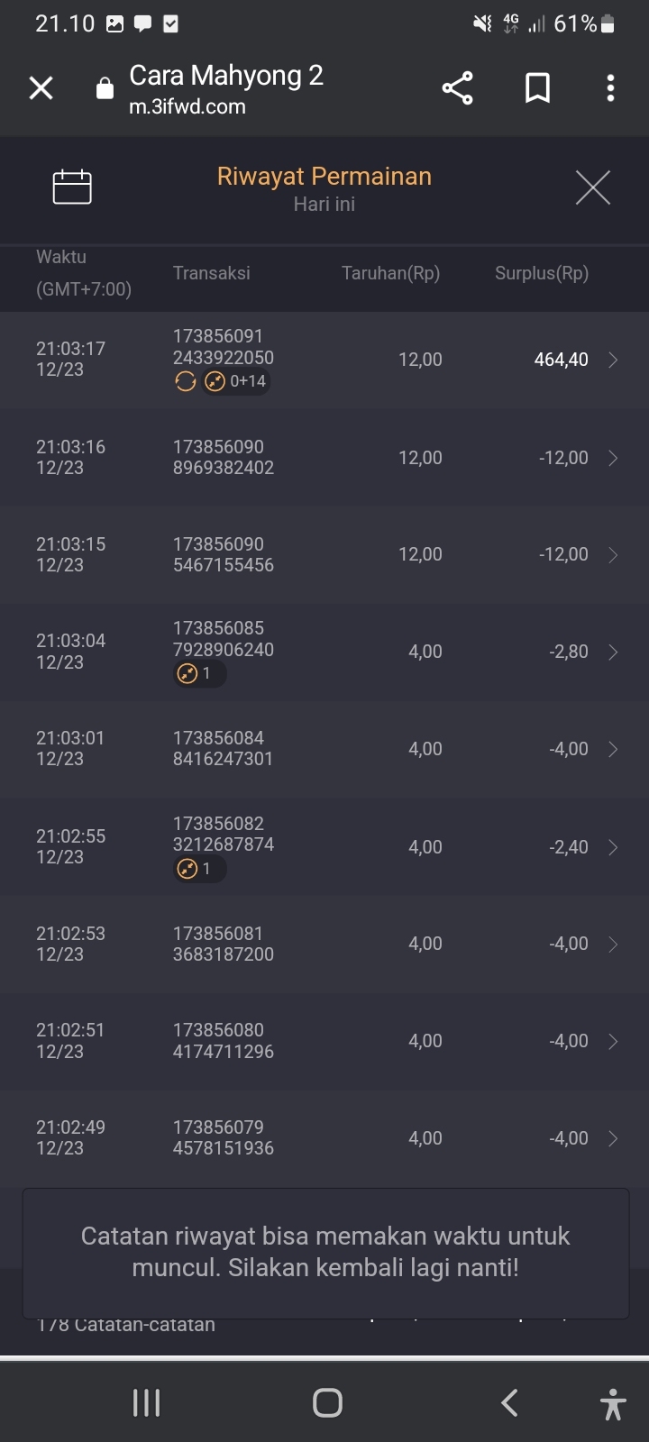Open the calendar date picker icon
The height and width of the screenshot is (1442, 649).
click(72, 187)
